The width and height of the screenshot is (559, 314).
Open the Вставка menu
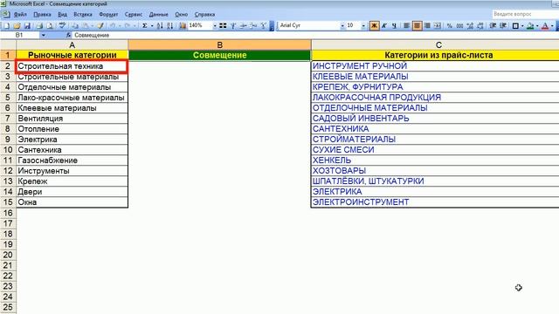83,15
